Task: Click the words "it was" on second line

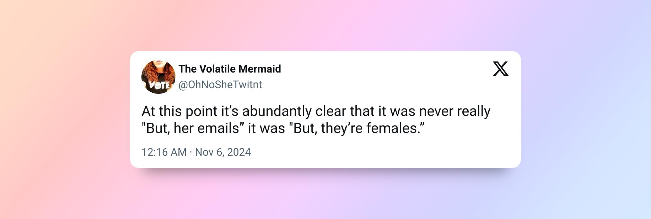Action: point(266,128)
